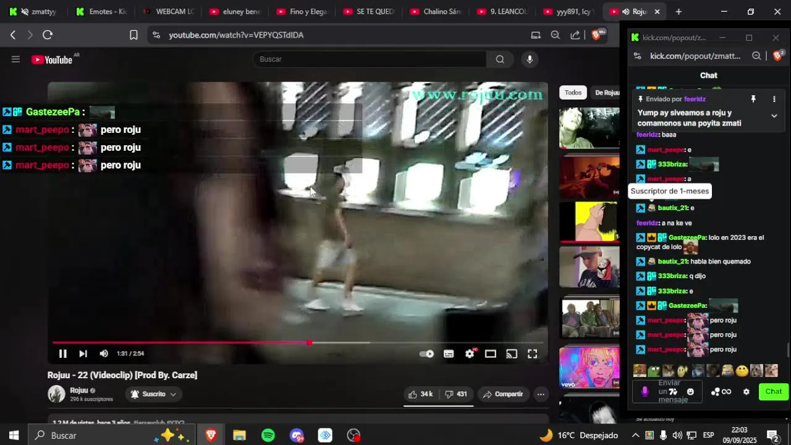Expand the Suscrito subscription dropdown

coord(153,394)
